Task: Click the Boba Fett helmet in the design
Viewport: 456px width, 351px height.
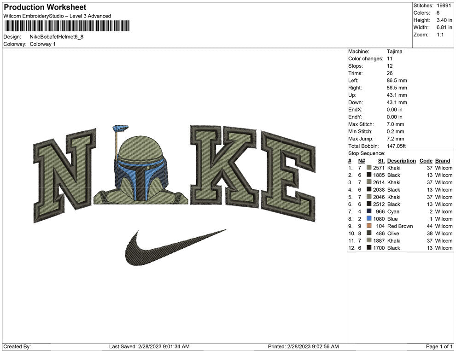Action: point(141,168)
